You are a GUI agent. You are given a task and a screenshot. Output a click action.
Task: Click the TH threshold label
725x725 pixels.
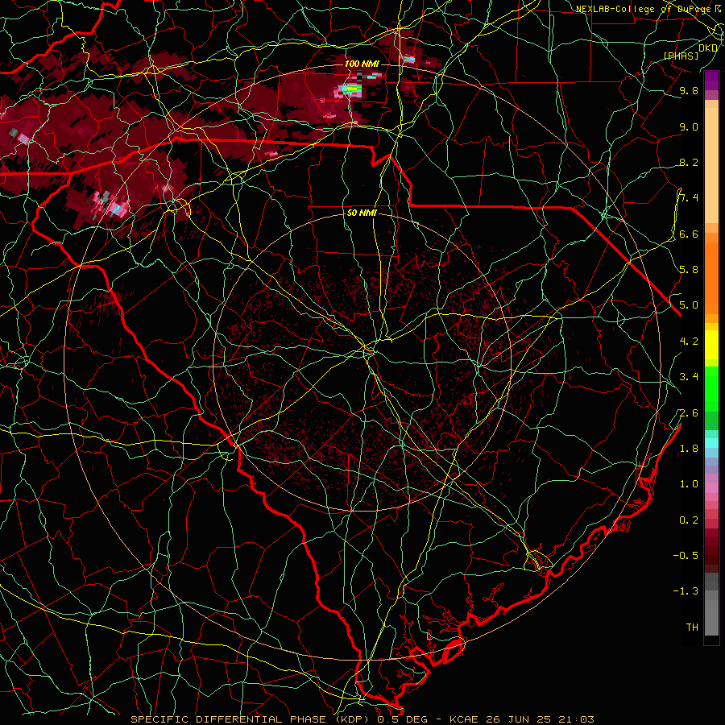coord(692,627)
